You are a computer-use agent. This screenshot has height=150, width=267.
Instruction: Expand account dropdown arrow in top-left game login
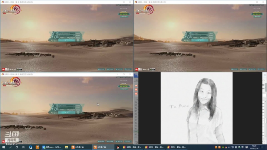pos(74,33)
